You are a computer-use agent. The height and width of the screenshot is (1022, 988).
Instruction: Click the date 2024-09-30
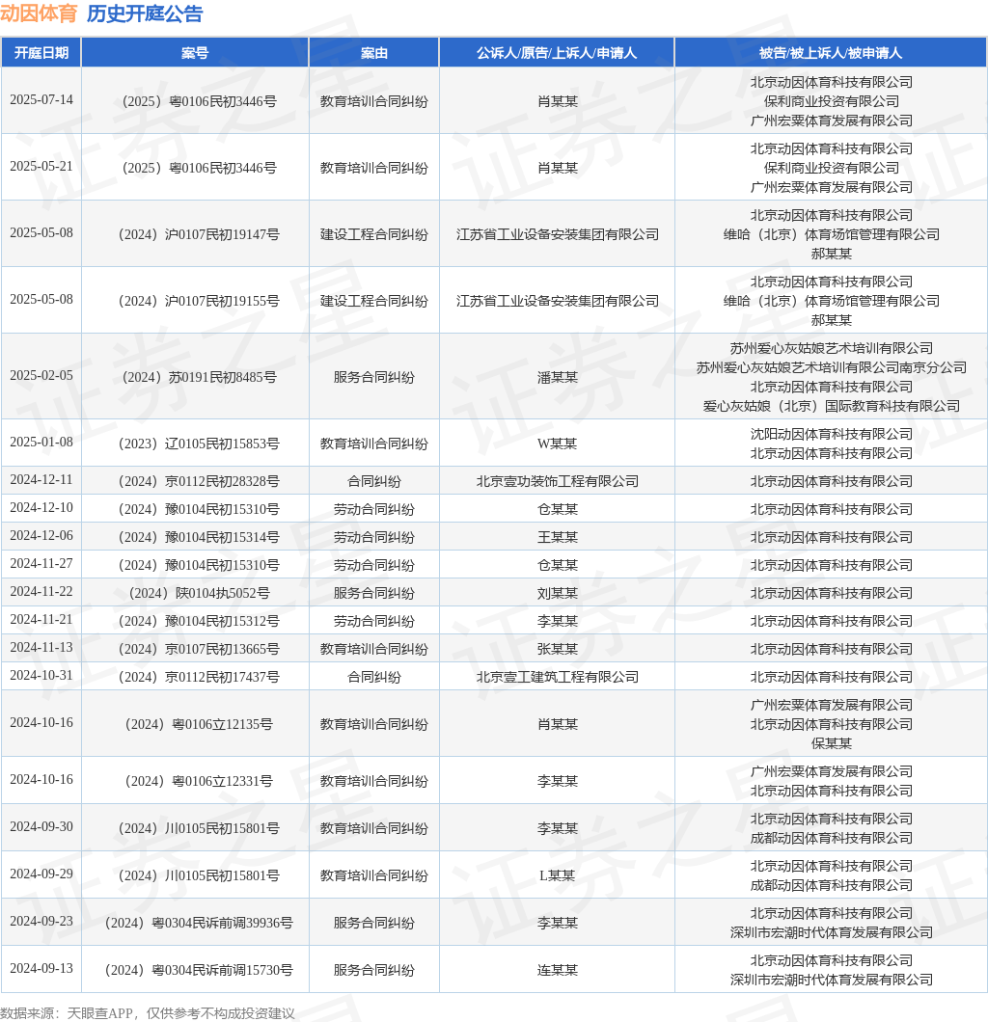click(x=41, y=827)
